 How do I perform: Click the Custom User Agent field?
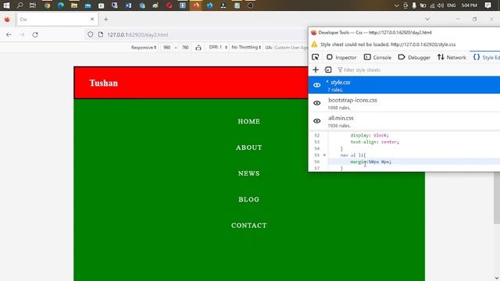(x=291, y=48)
